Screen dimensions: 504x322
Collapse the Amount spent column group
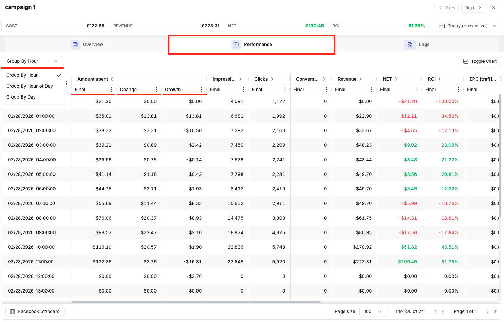[x=112, y=79]
